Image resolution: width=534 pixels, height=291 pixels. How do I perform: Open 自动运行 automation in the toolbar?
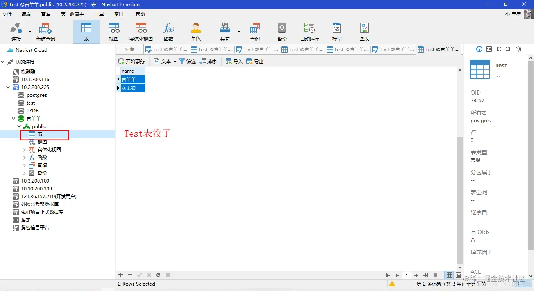[309, 32]
